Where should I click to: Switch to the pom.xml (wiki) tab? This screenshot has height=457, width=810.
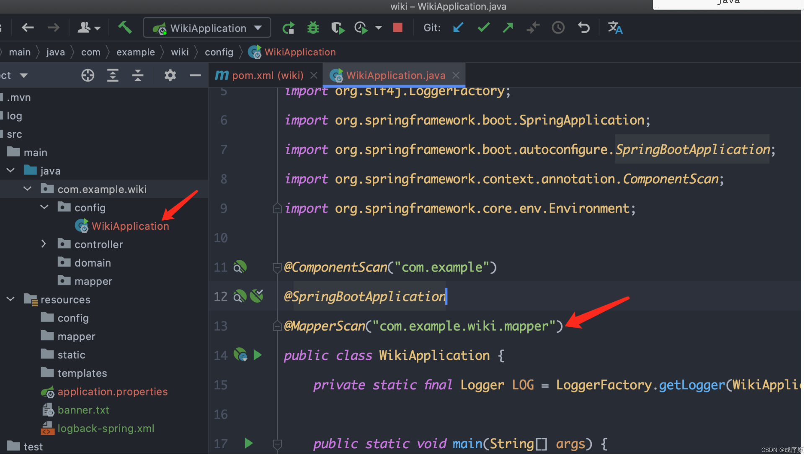coord(268,75)
